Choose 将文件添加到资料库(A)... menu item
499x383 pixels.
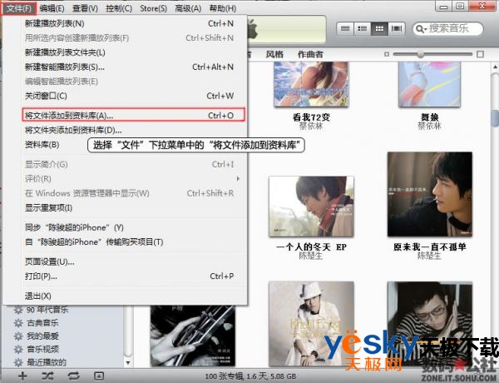coord(134,115)
